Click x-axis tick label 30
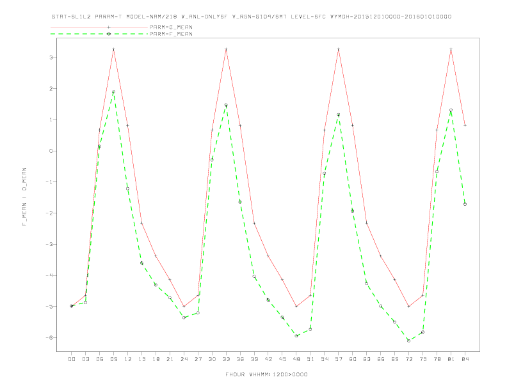This screenshot has width=507, height=391. pyautogui.click(x=212, y=359)
